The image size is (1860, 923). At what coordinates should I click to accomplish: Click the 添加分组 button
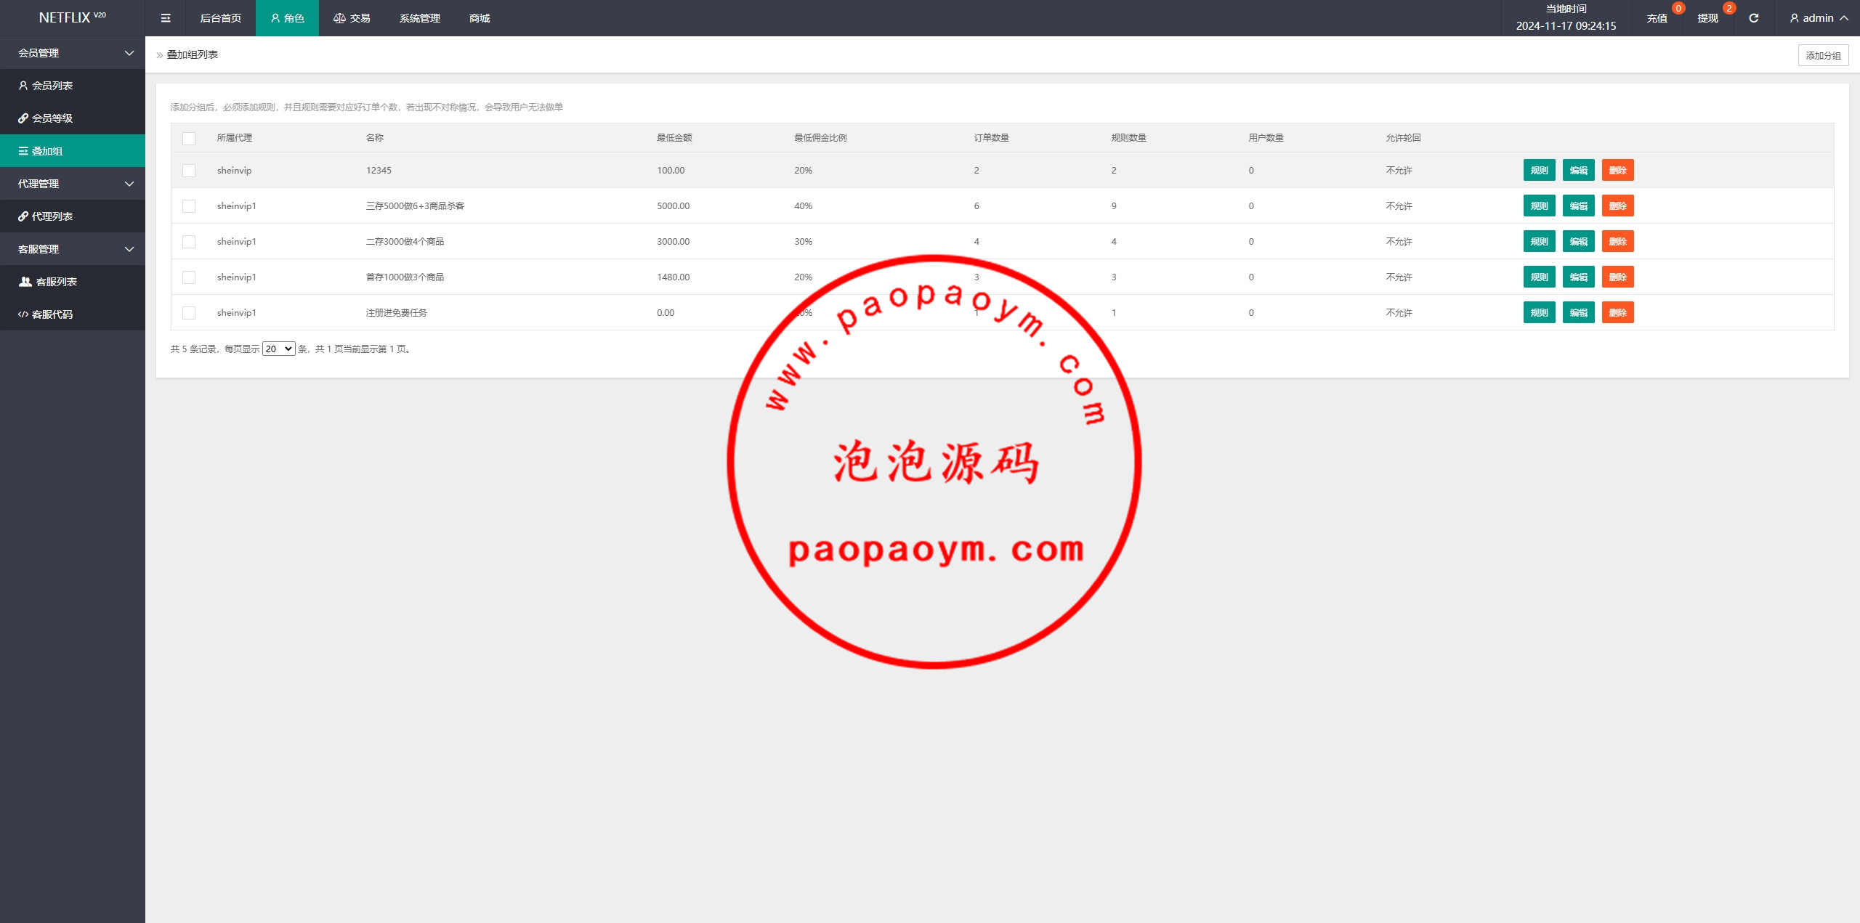[x=1824, y=55]
